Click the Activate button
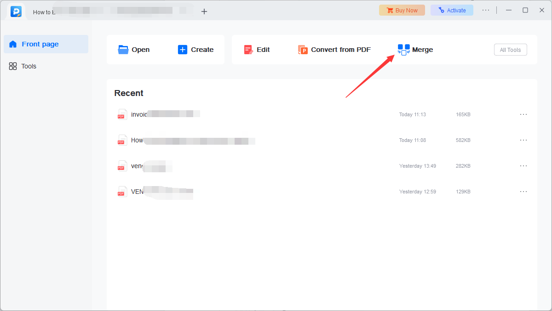The height and width of the screenshot is (311, 552). pyautogui.click(x=452, y=10)
